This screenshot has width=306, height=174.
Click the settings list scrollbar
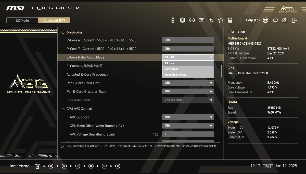point(222,71)
